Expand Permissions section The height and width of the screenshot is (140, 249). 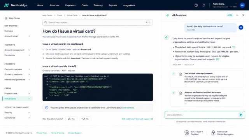(x=29, y=55)
